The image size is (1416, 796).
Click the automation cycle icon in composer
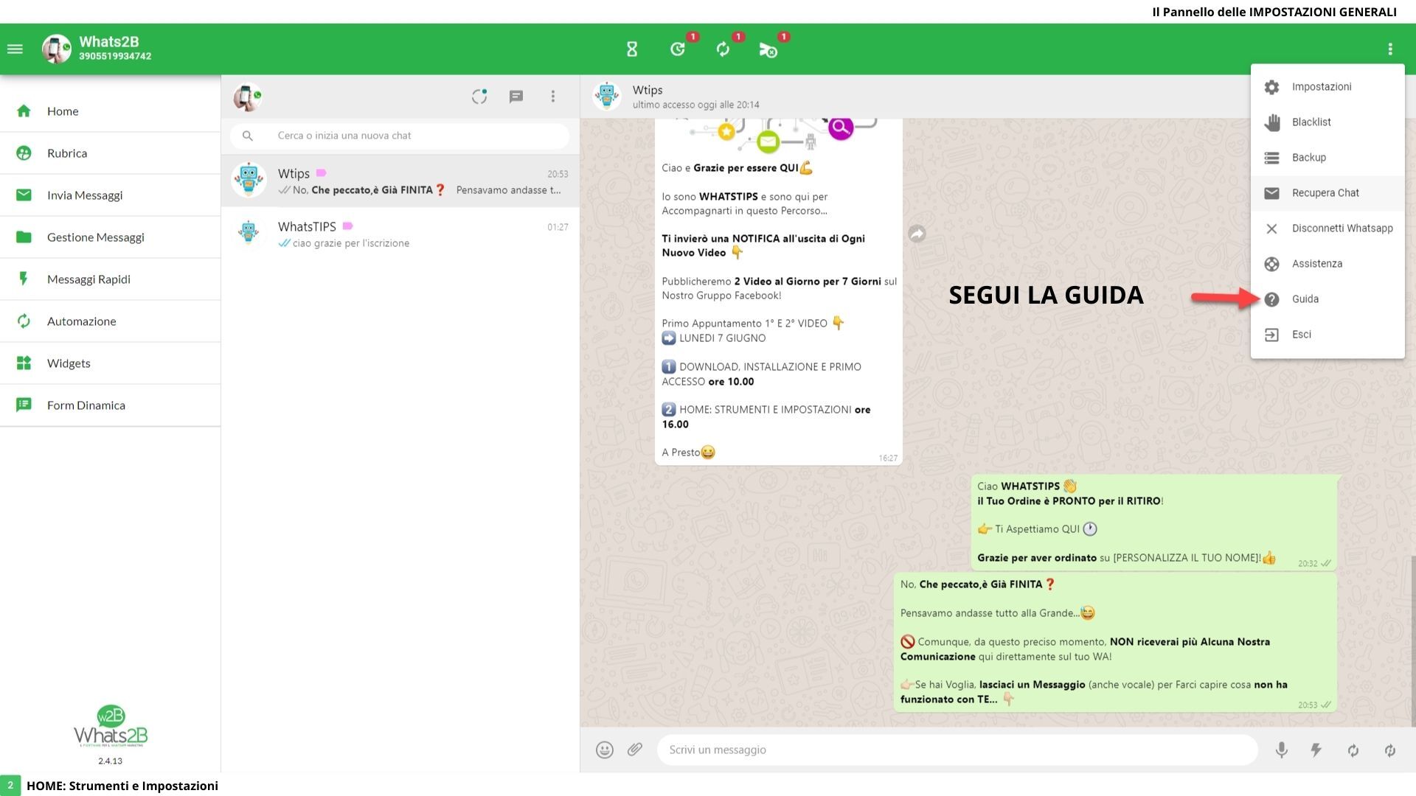tap(1353, 750)
